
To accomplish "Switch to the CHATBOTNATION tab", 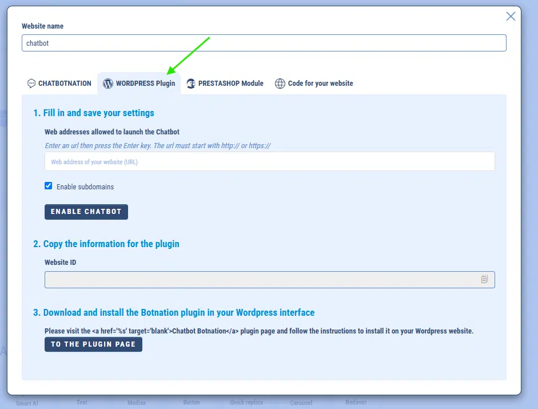I will tap(65, 84).
